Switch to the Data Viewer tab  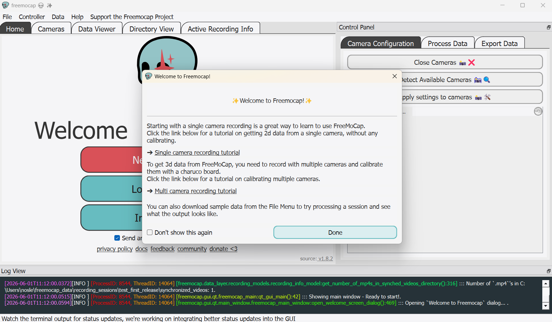pyautogui.click(x=97, y=29)
